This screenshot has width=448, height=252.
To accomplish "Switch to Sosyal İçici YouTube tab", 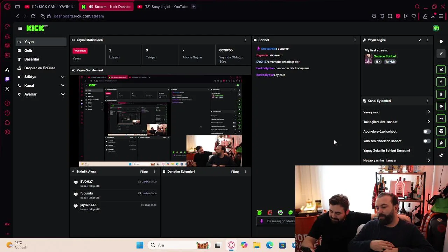I will coord(162,7).
